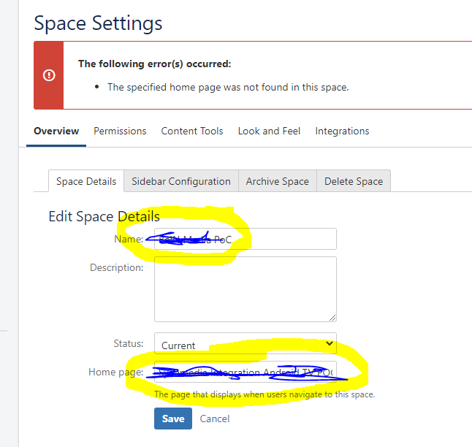Click the home page not found error message
This screenshot has height=447, width=472.
coord(228,88)
